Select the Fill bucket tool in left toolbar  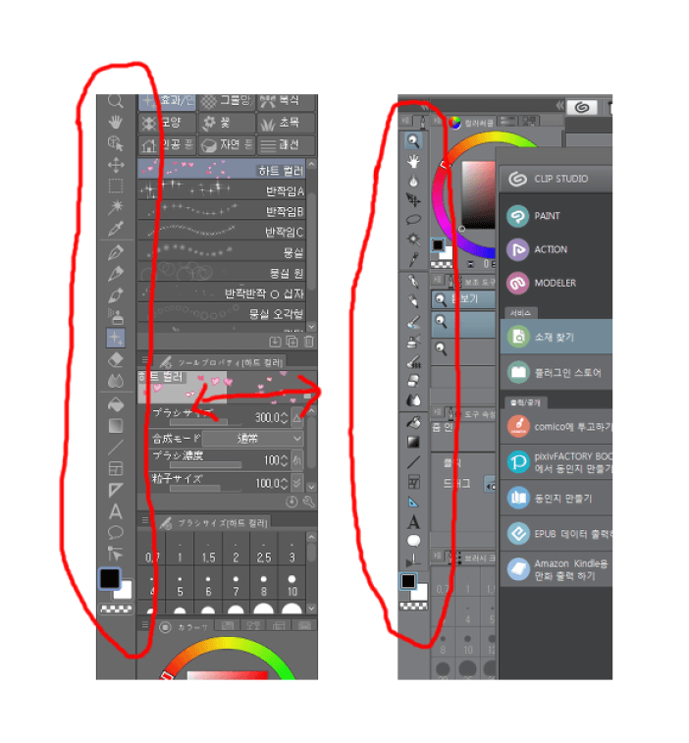(116, 404)
